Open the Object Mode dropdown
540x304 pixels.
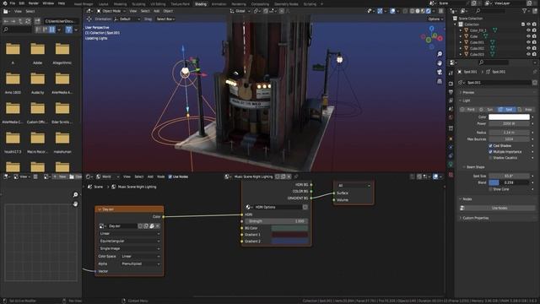click(x=111, y=11)
